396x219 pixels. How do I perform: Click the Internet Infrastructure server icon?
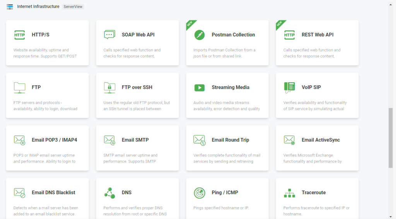tap(10, 7)
